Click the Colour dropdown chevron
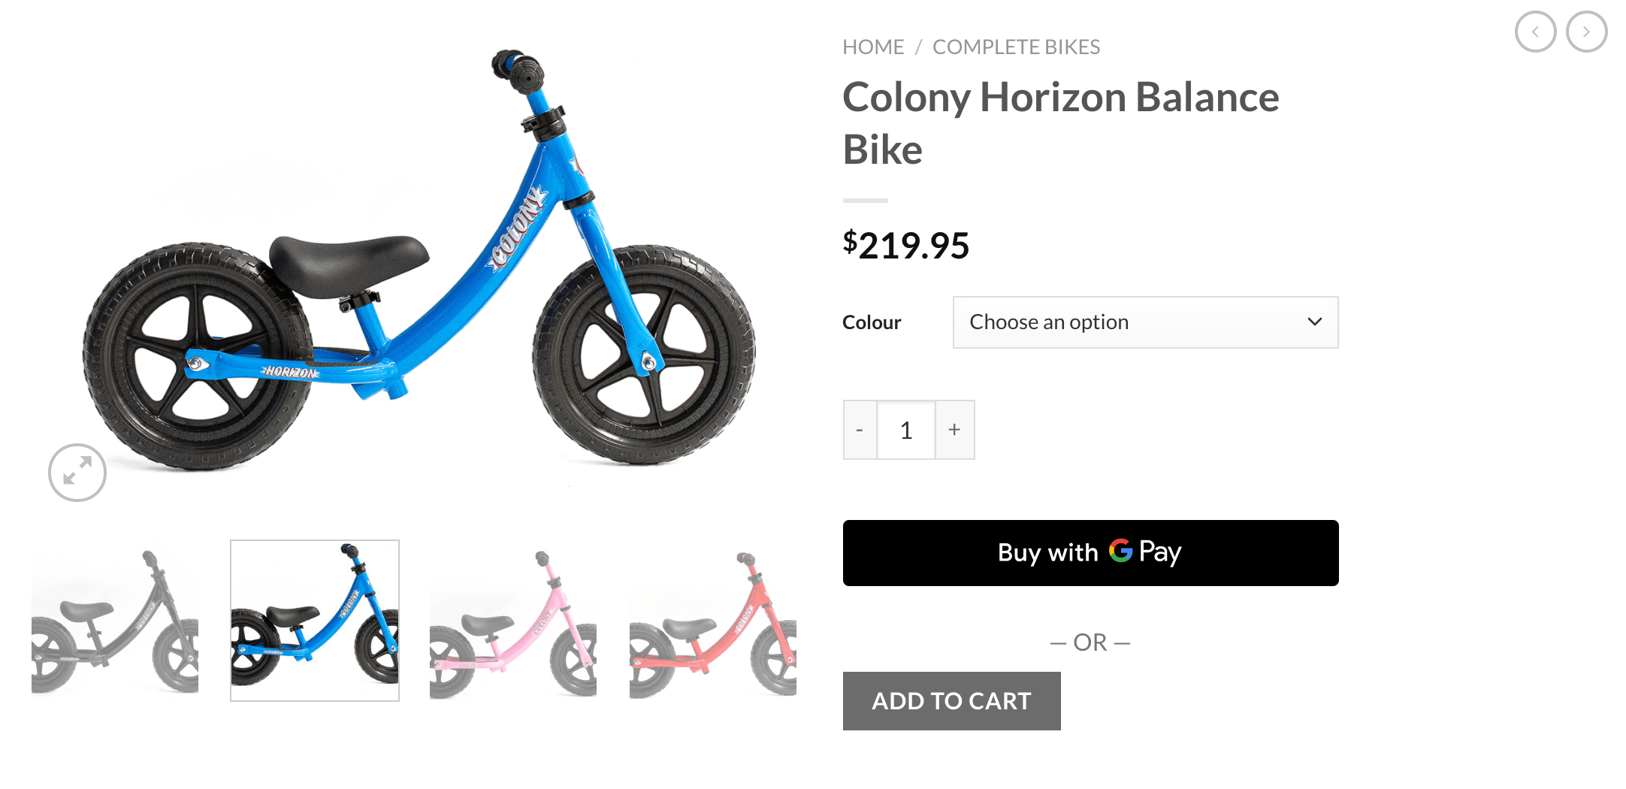 [1315, 322]
